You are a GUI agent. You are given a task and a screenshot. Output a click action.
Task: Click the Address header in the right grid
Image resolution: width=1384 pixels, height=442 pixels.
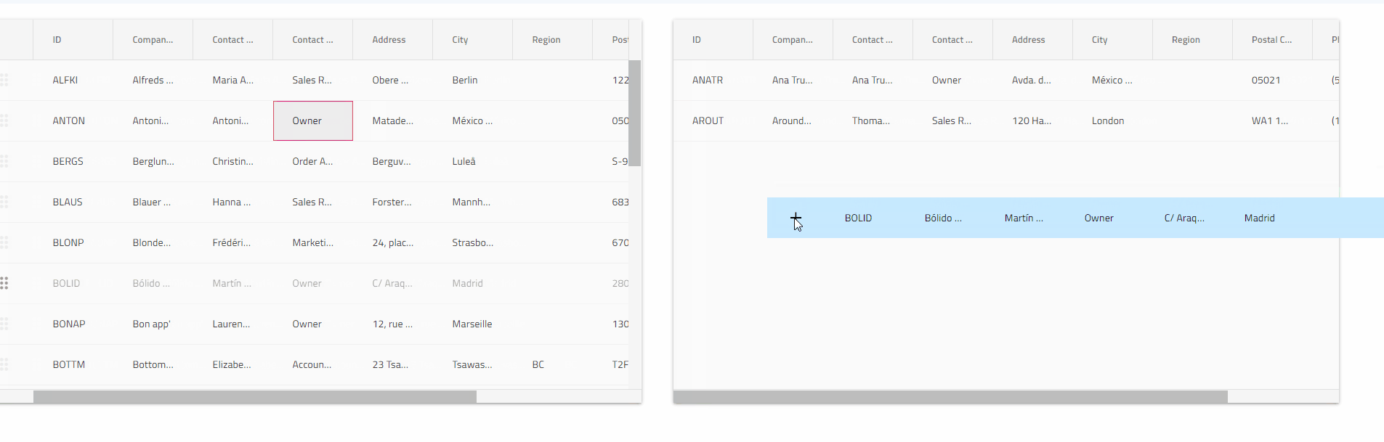click(1028, 40)
